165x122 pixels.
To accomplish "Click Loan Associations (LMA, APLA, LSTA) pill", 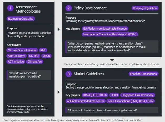I will (131, 101).
